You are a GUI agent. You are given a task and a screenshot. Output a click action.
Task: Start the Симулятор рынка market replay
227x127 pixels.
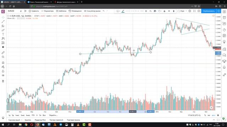pos(92,11)
